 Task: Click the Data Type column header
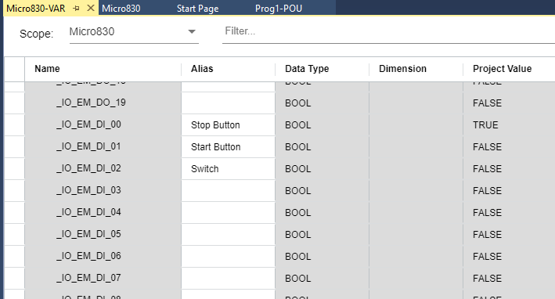coord(307,69)
